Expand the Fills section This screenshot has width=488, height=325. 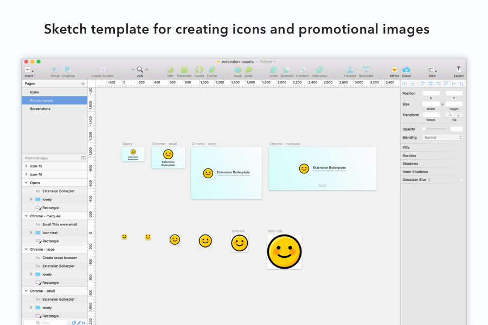point(406,148)
